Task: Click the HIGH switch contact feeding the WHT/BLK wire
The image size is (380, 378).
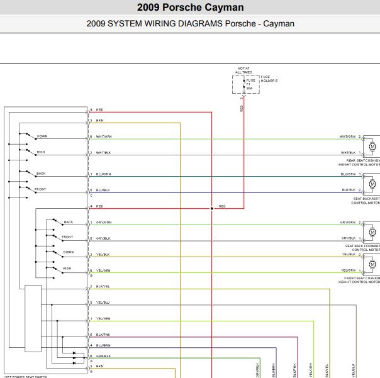Action: (x=31, y=152)
